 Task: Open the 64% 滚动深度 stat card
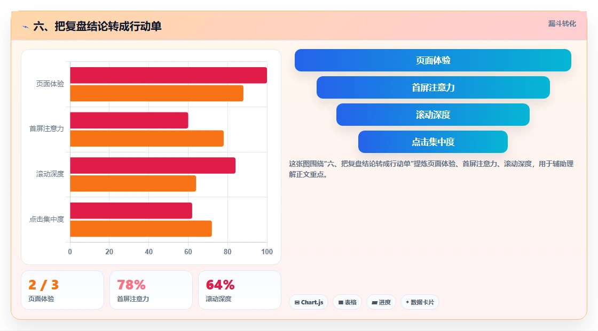tap(240, 290)
